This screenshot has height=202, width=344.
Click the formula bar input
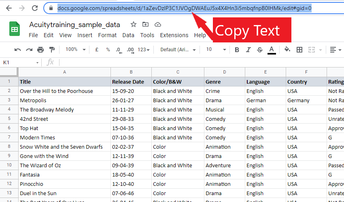point(202,63)
